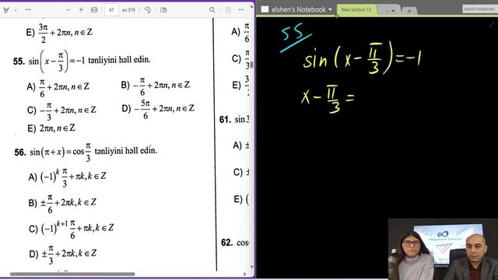Select the PDF draw/highlight tool icon

click(5, 10)
